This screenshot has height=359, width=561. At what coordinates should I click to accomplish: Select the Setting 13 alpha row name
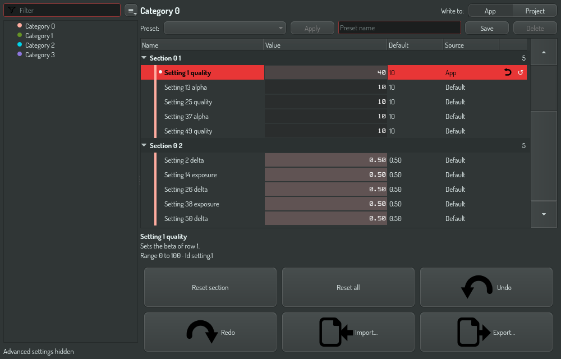[185, 88]
